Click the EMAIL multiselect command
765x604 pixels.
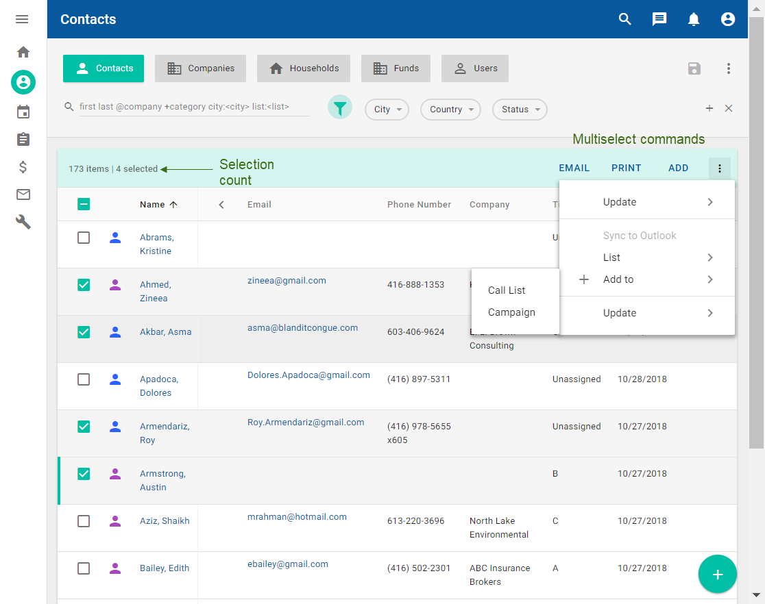pyautogui.click(x=574, y=168)
